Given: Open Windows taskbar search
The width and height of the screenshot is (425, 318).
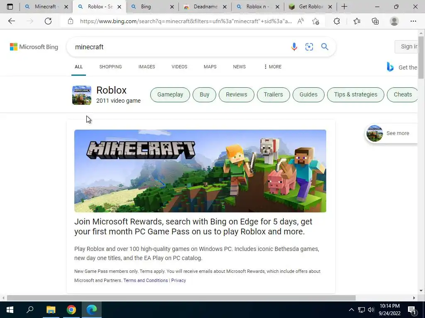Looking at the screenshot, I should (x=30, y=310).
